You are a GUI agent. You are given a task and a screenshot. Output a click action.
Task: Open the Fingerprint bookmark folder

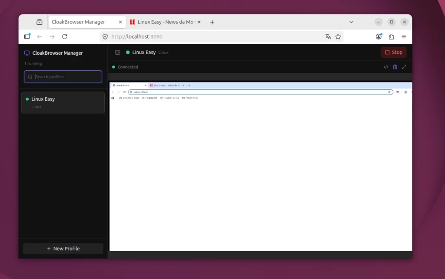click(x=149, y=98)
